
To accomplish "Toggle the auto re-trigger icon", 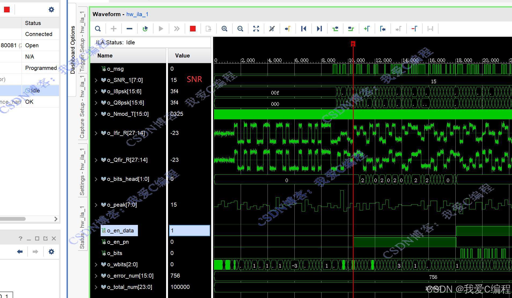I will (145, 29).
